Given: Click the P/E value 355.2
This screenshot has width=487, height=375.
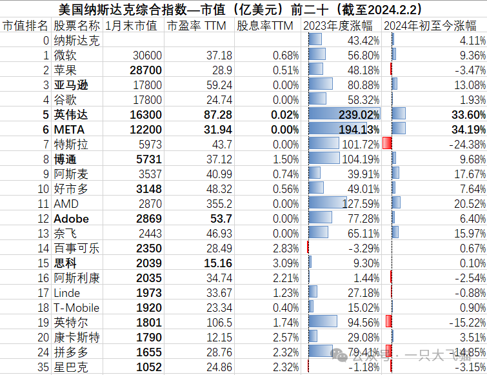Looking at the screenshot, I should click(x=219, y=204).
